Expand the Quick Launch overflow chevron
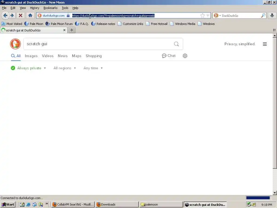Viewport: 277px width, 208px height. coord(47,204)
